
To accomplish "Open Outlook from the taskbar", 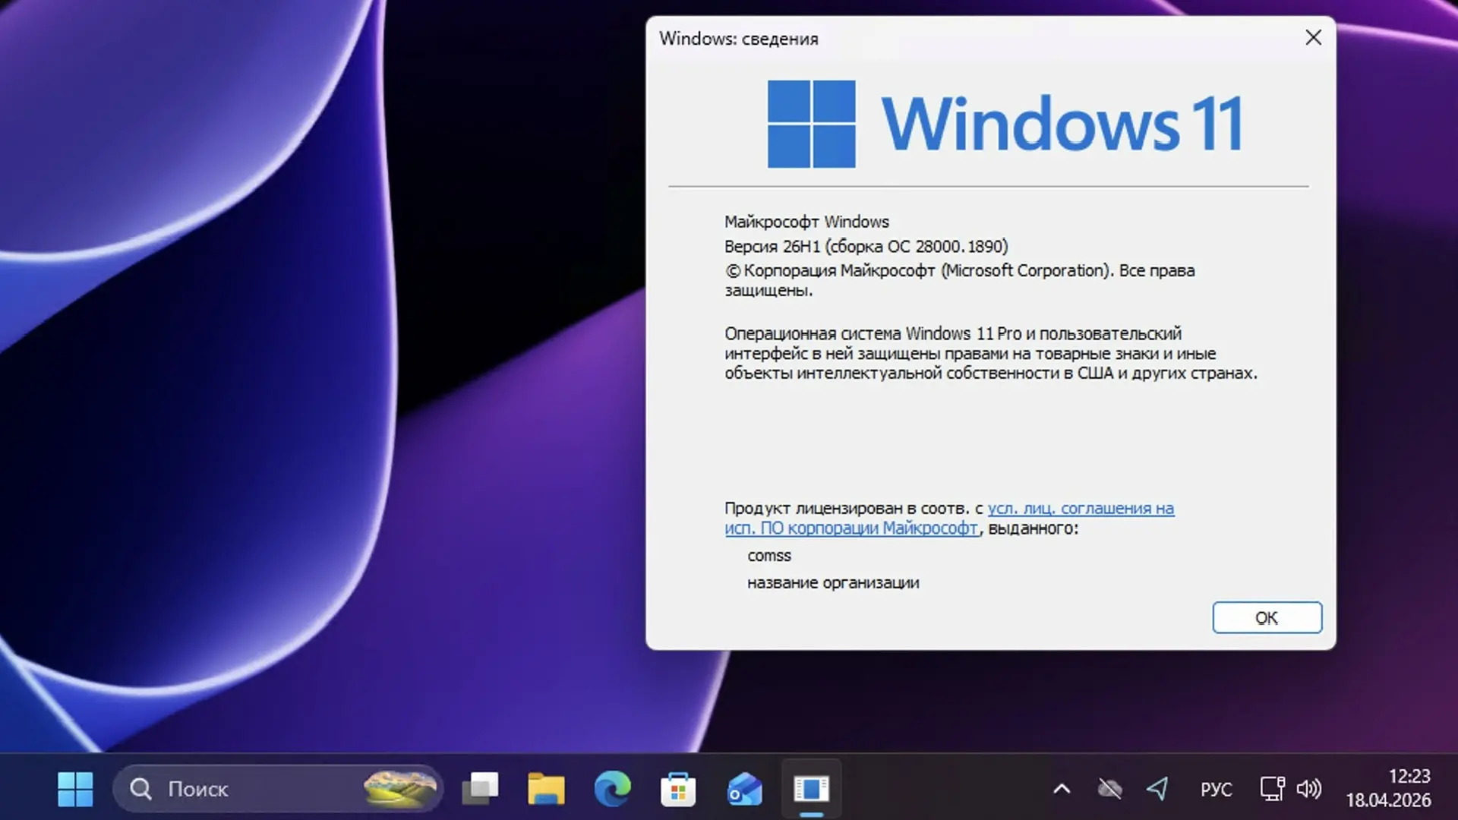I will pyautogui.click(x=745, y=789).
